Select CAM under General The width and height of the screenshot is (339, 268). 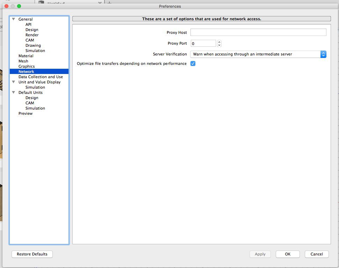coord(30,40)
